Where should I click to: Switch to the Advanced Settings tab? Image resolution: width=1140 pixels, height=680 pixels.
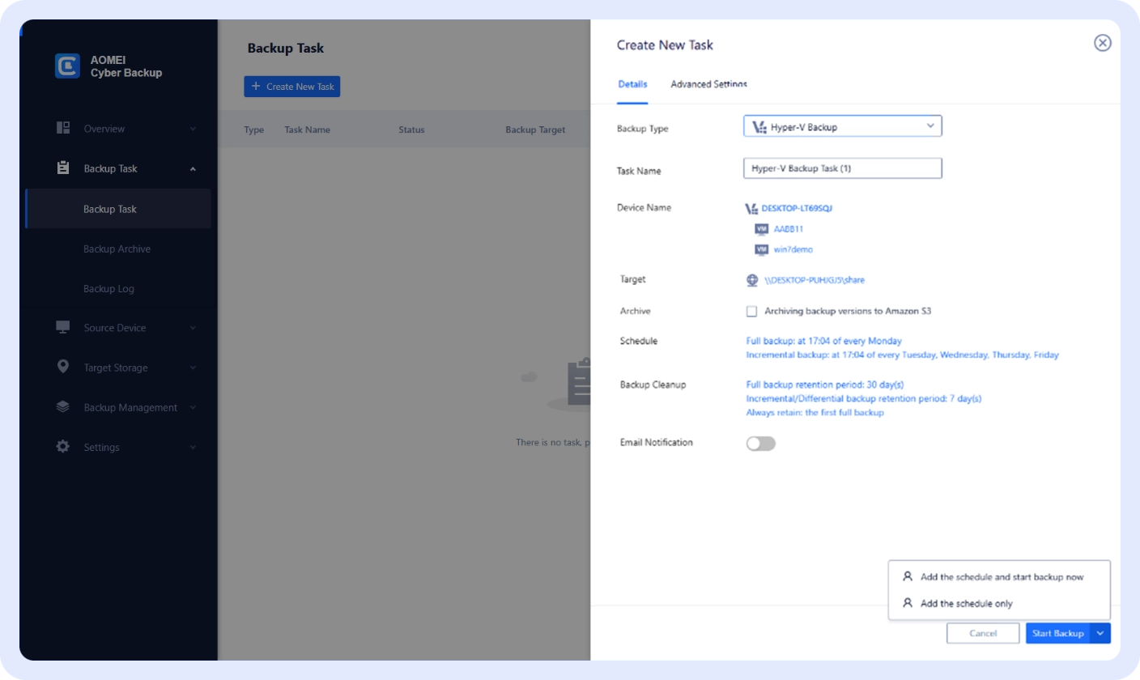[x=708, y=84]
